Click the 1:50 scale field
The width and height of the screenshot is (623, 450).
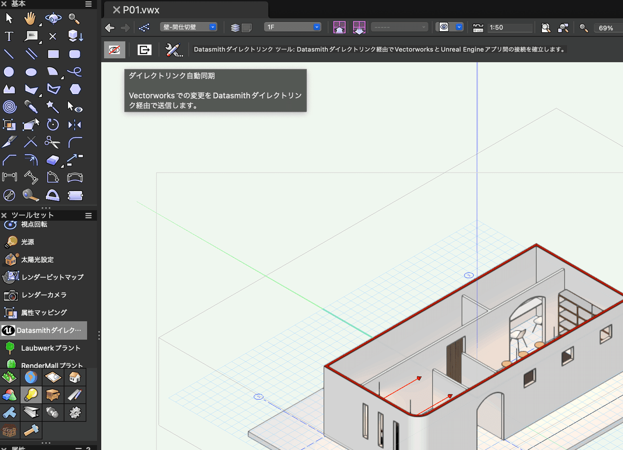click(x=510, y=28)
